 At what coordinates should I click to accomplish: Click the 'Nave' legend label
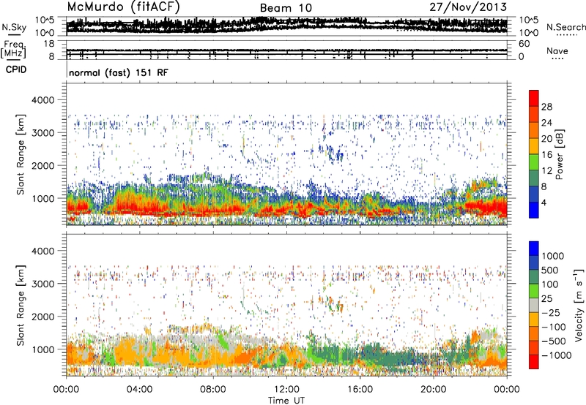tap(557, 50)
